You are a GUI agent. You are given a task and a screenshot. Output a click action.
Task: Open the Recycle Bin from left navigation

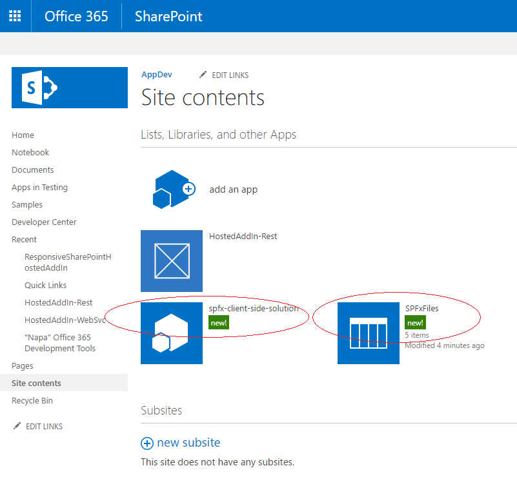32,400
